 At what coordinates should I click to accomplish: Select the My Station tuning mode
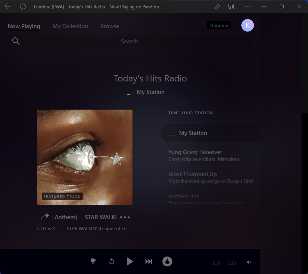(x=193, y=133)
